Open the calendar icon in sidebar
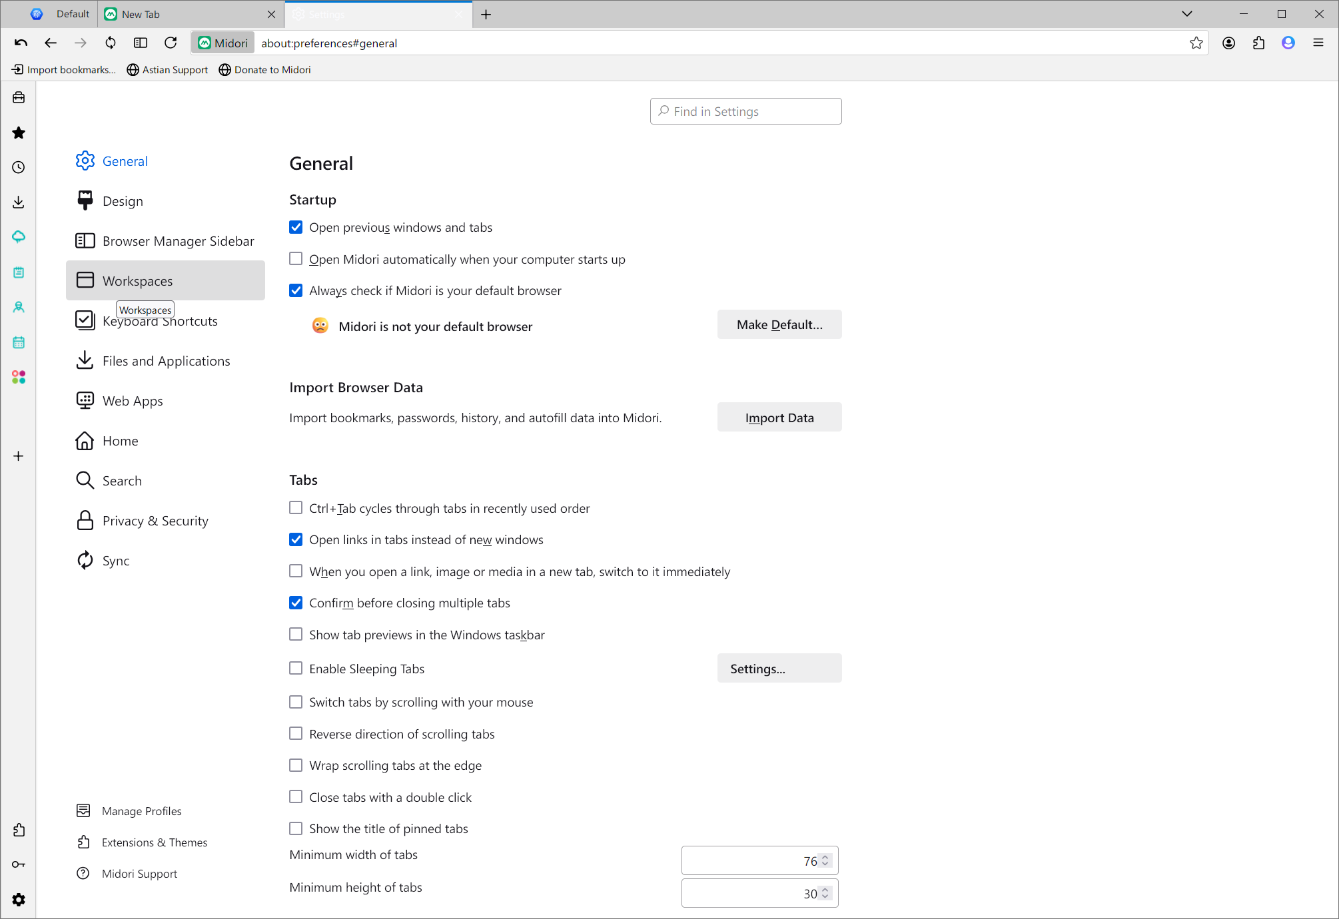 point(19,342)
